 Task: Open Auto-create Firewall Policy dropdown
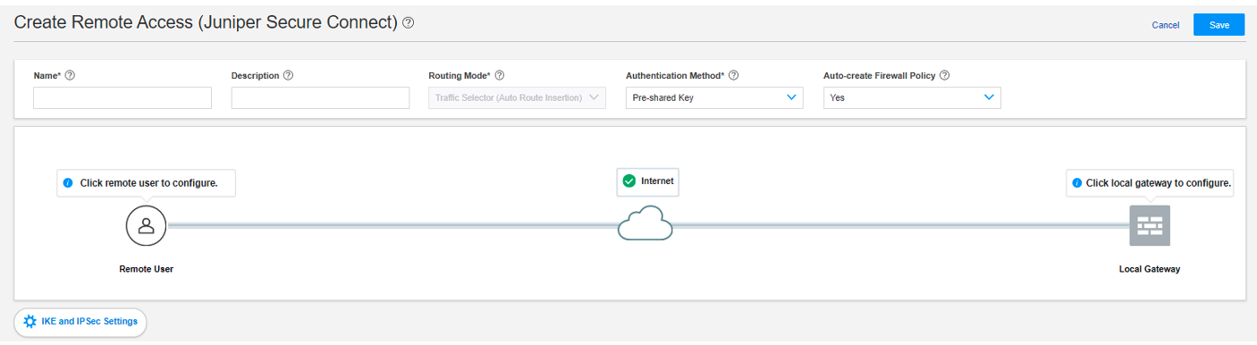912,97
